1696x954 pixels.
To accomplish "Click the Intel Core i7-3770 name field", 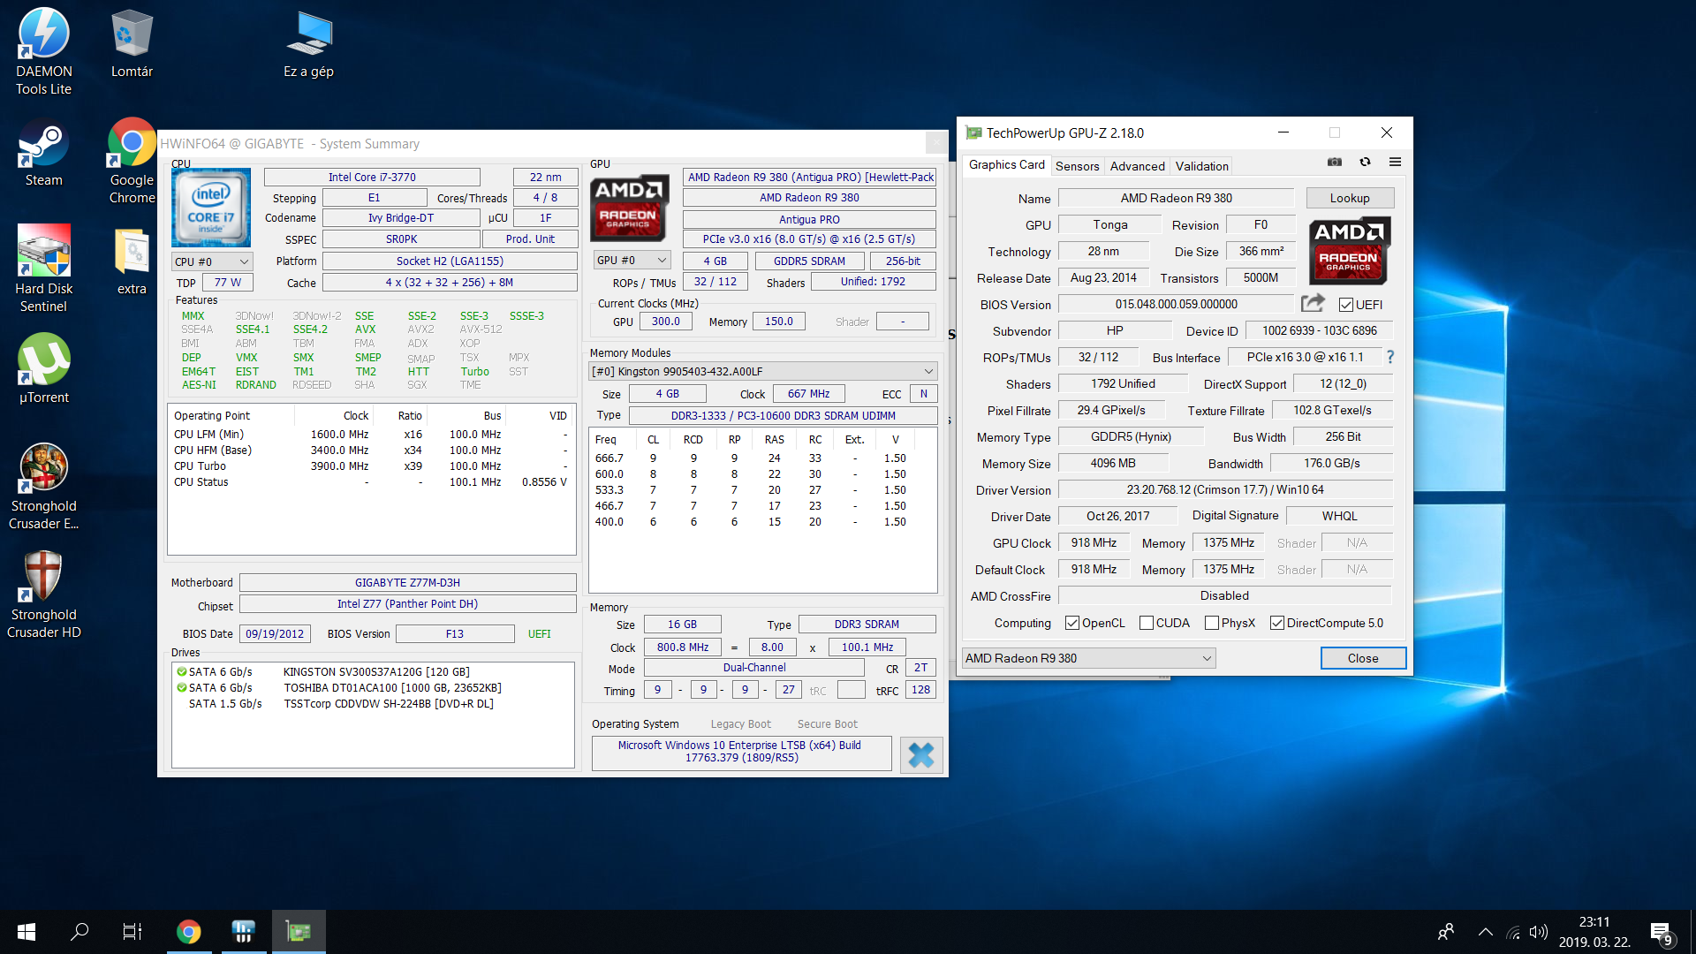I will [372, 177].
